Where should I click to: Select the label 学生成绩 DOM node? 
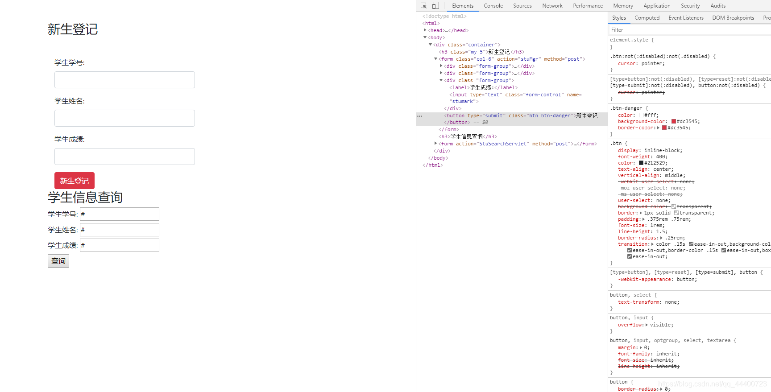[483, 87]
